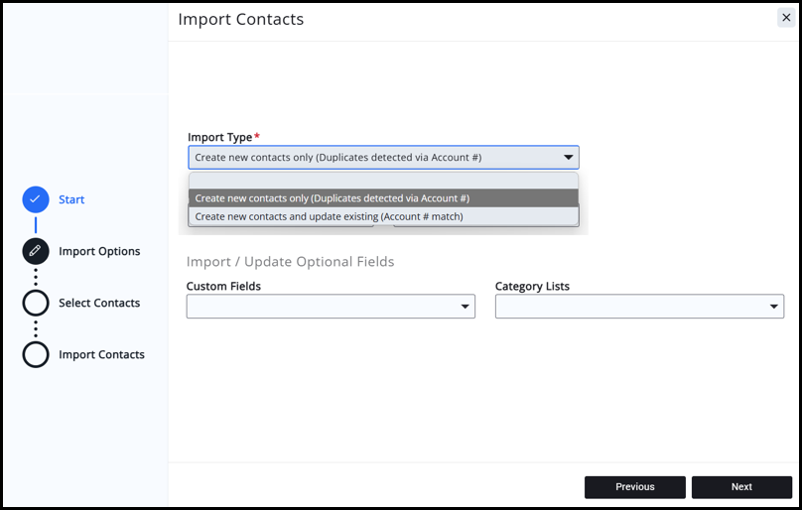Close the Import Contacts dialog
Image resolution: width=802 pixels, height=510 pixels.
pyautogui.click(x=786, y=17)
